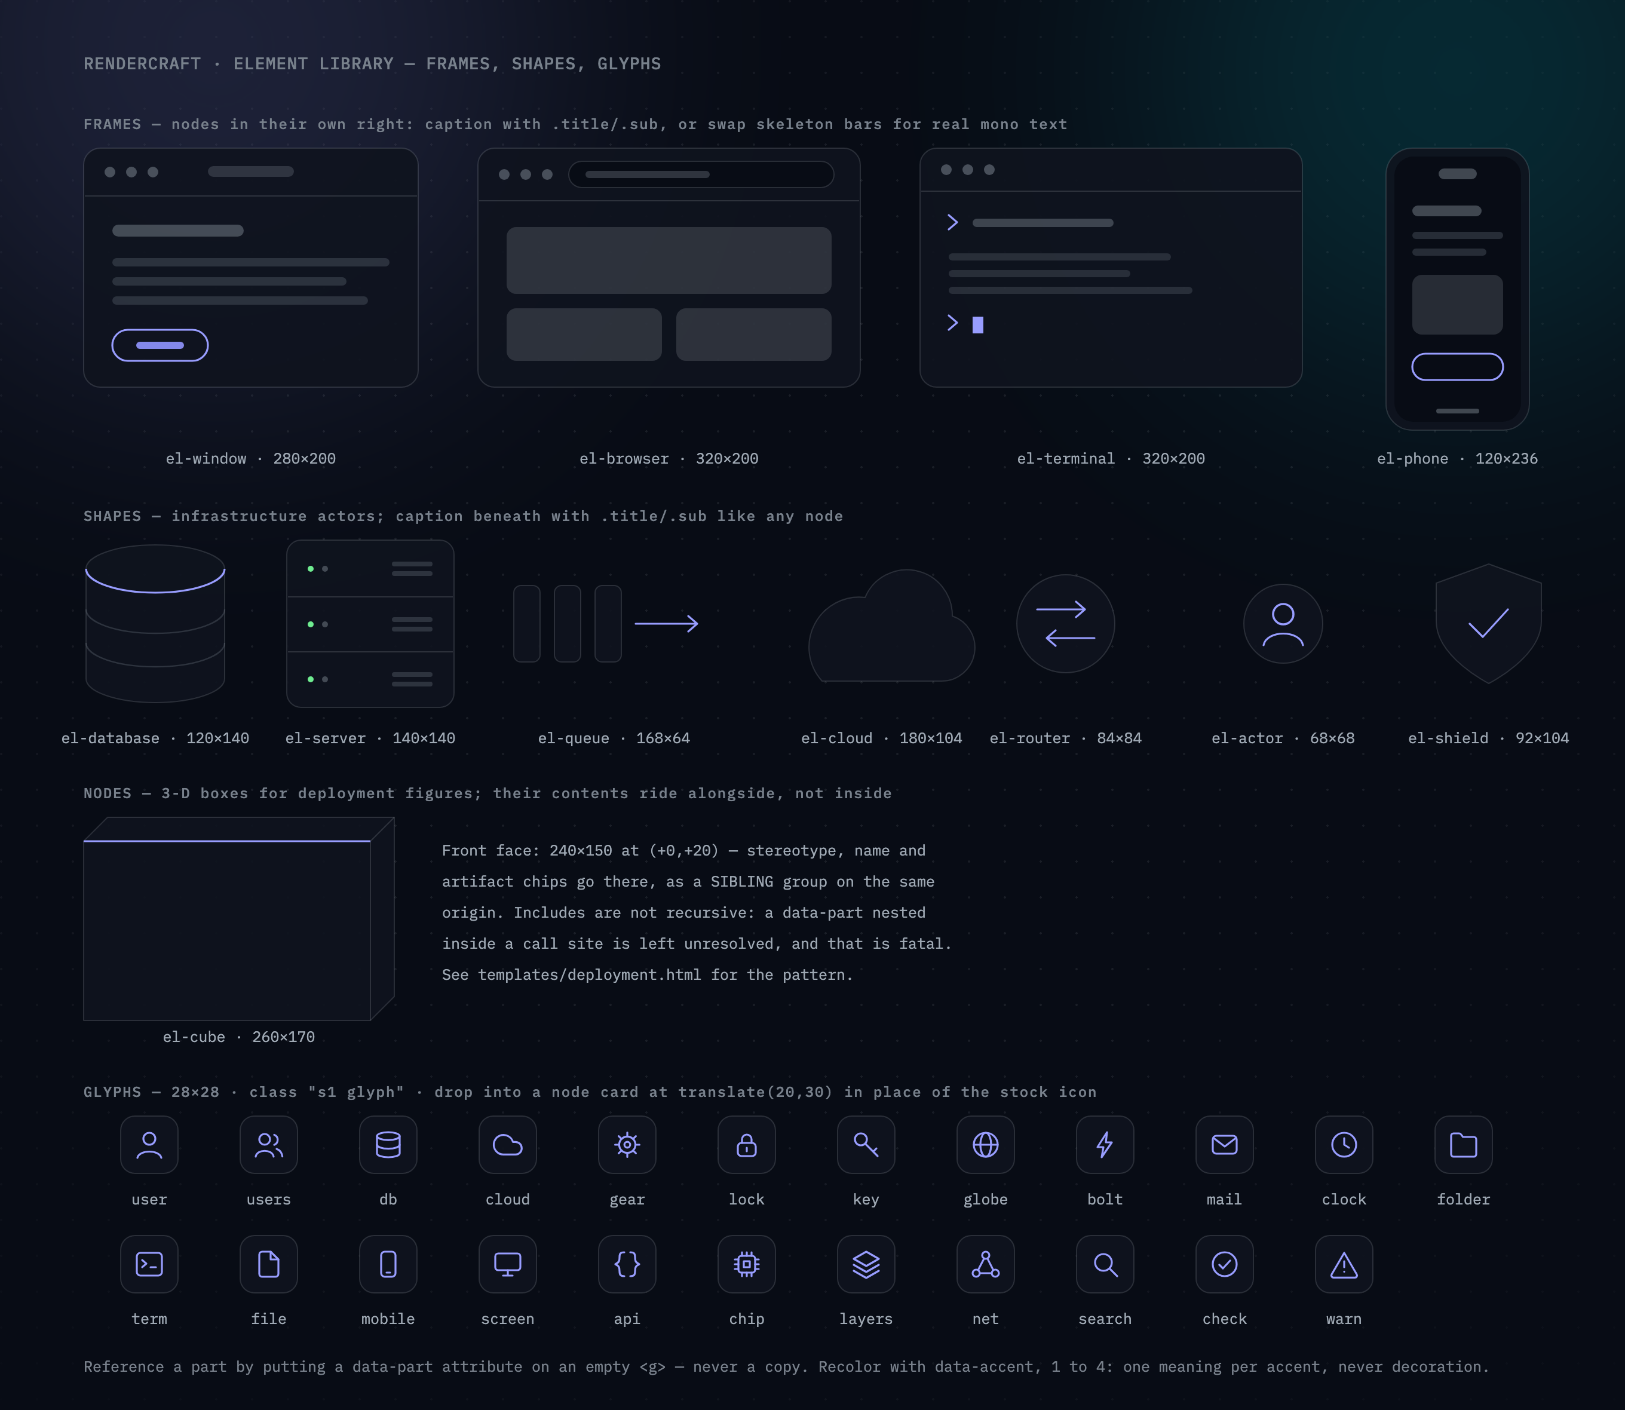The image size is (1625, 1410).
Task: Click the key glyph icon
Action: coord(866,1145)
